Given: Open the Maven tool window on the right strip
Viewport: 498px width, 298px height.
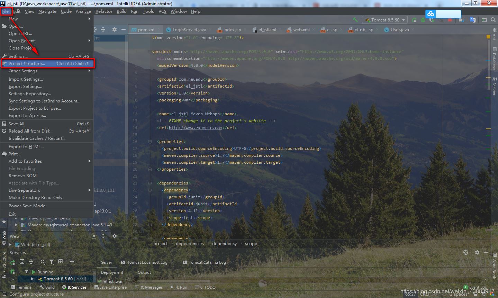Looking at the screenshot, I should [494, 86].
